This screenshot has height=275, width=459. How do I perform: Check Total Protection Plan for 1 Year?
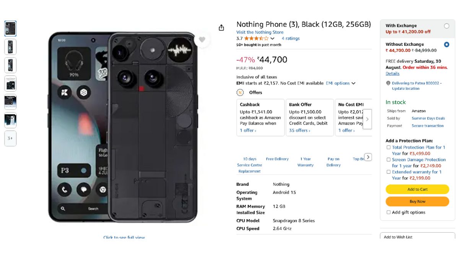(389, 147)
